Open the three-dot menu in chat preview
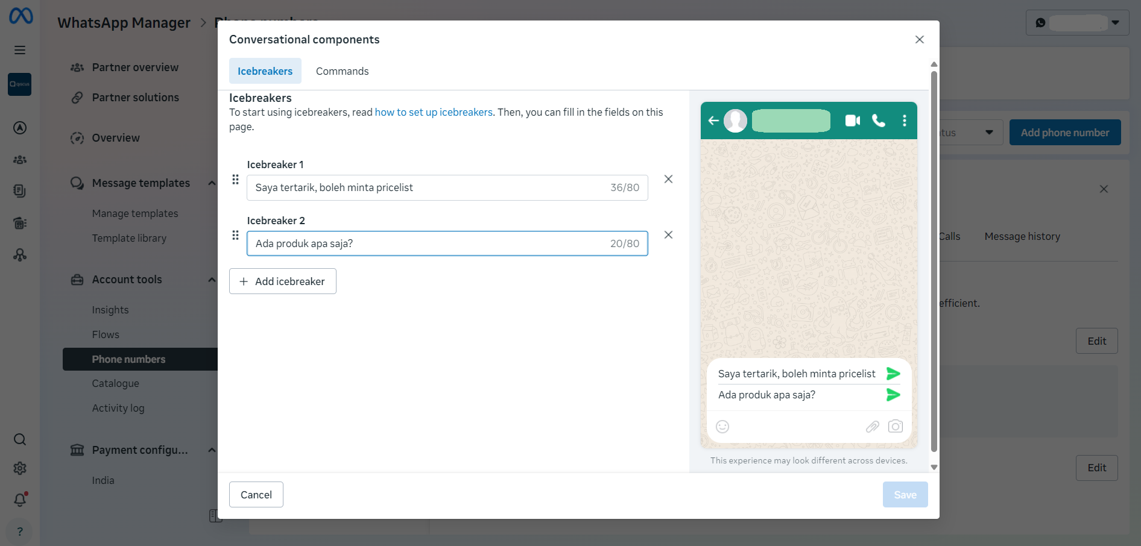The width and height of the screenshot is (1141, 546). pos(904,121)
